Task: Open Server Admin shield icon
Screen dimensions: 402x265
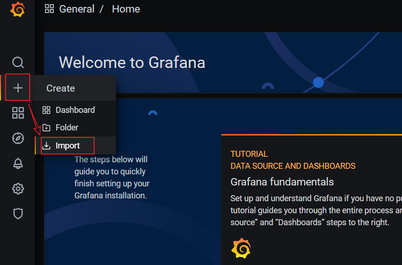Action: [x=18, y=214]
